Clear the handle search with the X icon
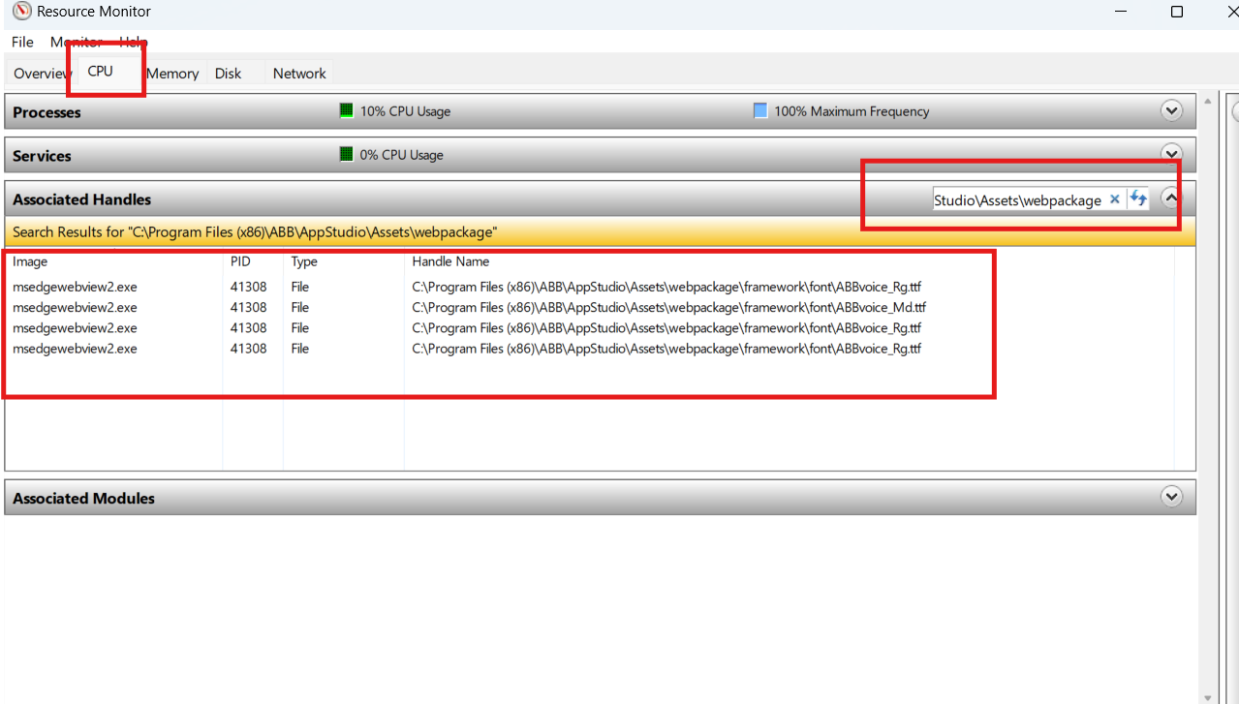Viewport: 1239px width, 704px height. pyautogui.click(x=1114, y=199)
